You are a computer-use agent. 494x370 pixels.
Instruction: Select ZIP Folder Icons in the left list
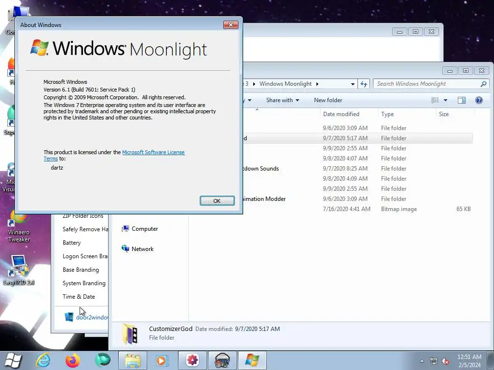83,216
